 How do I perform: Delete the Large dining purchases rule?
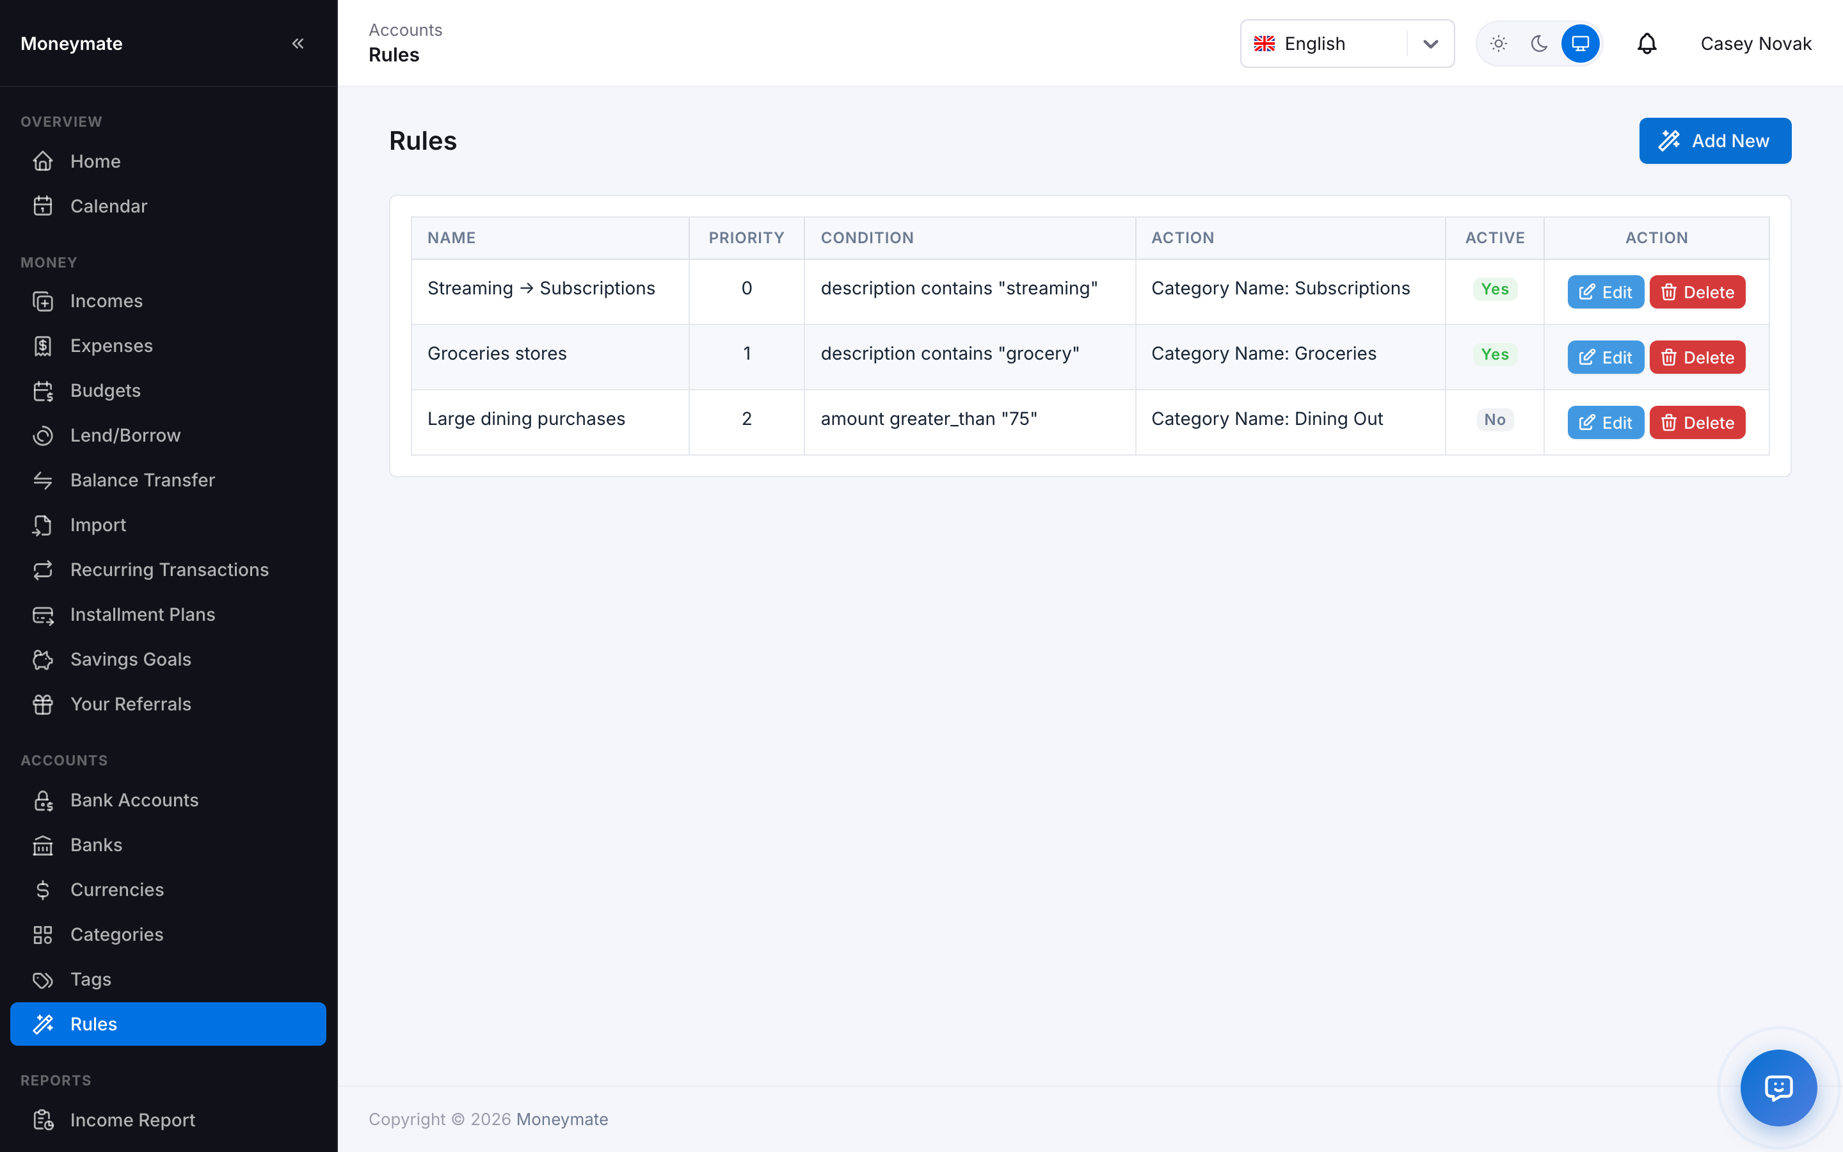[x=1697, y=423]
